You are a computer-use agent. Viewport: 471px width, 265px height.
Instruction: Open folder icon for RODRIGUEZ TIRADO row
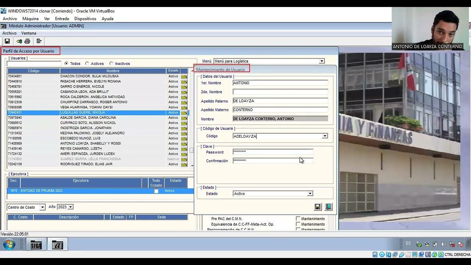click(184, 164)
